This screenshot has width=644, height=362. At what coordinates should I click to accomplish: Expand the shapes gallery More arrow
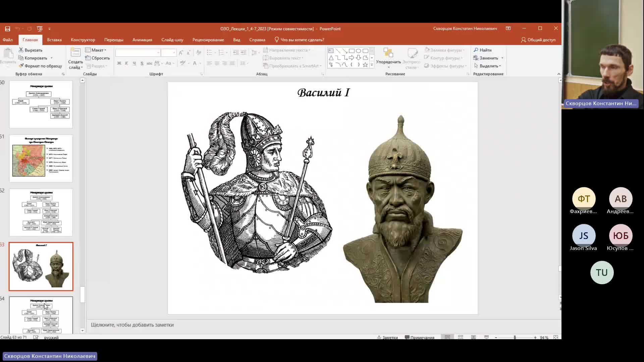point(372,65)
